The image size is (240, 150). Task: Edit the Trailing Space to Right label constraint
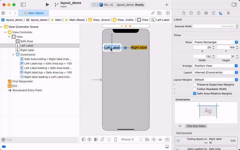point(233,141)
